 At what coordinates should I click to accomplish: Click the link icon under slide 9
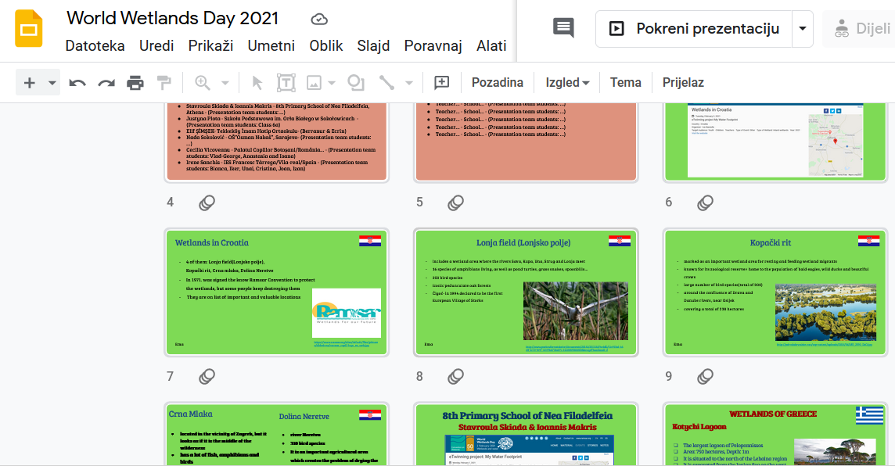click(706, 376)
